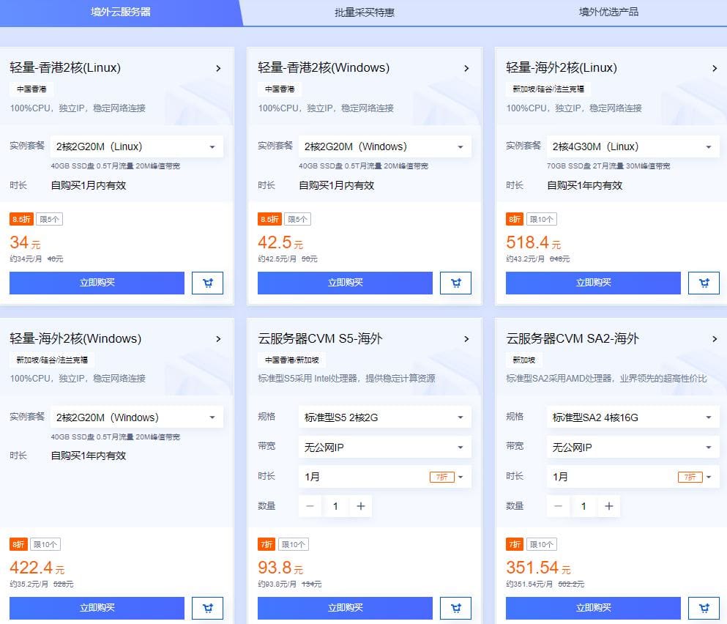Image resolution: width=727 pixels, height=624 pixels.
Task: Click 立即购买 on 轻量-香港2核(Linux) card
Action: pyautogui.click(x=96, y=283)
